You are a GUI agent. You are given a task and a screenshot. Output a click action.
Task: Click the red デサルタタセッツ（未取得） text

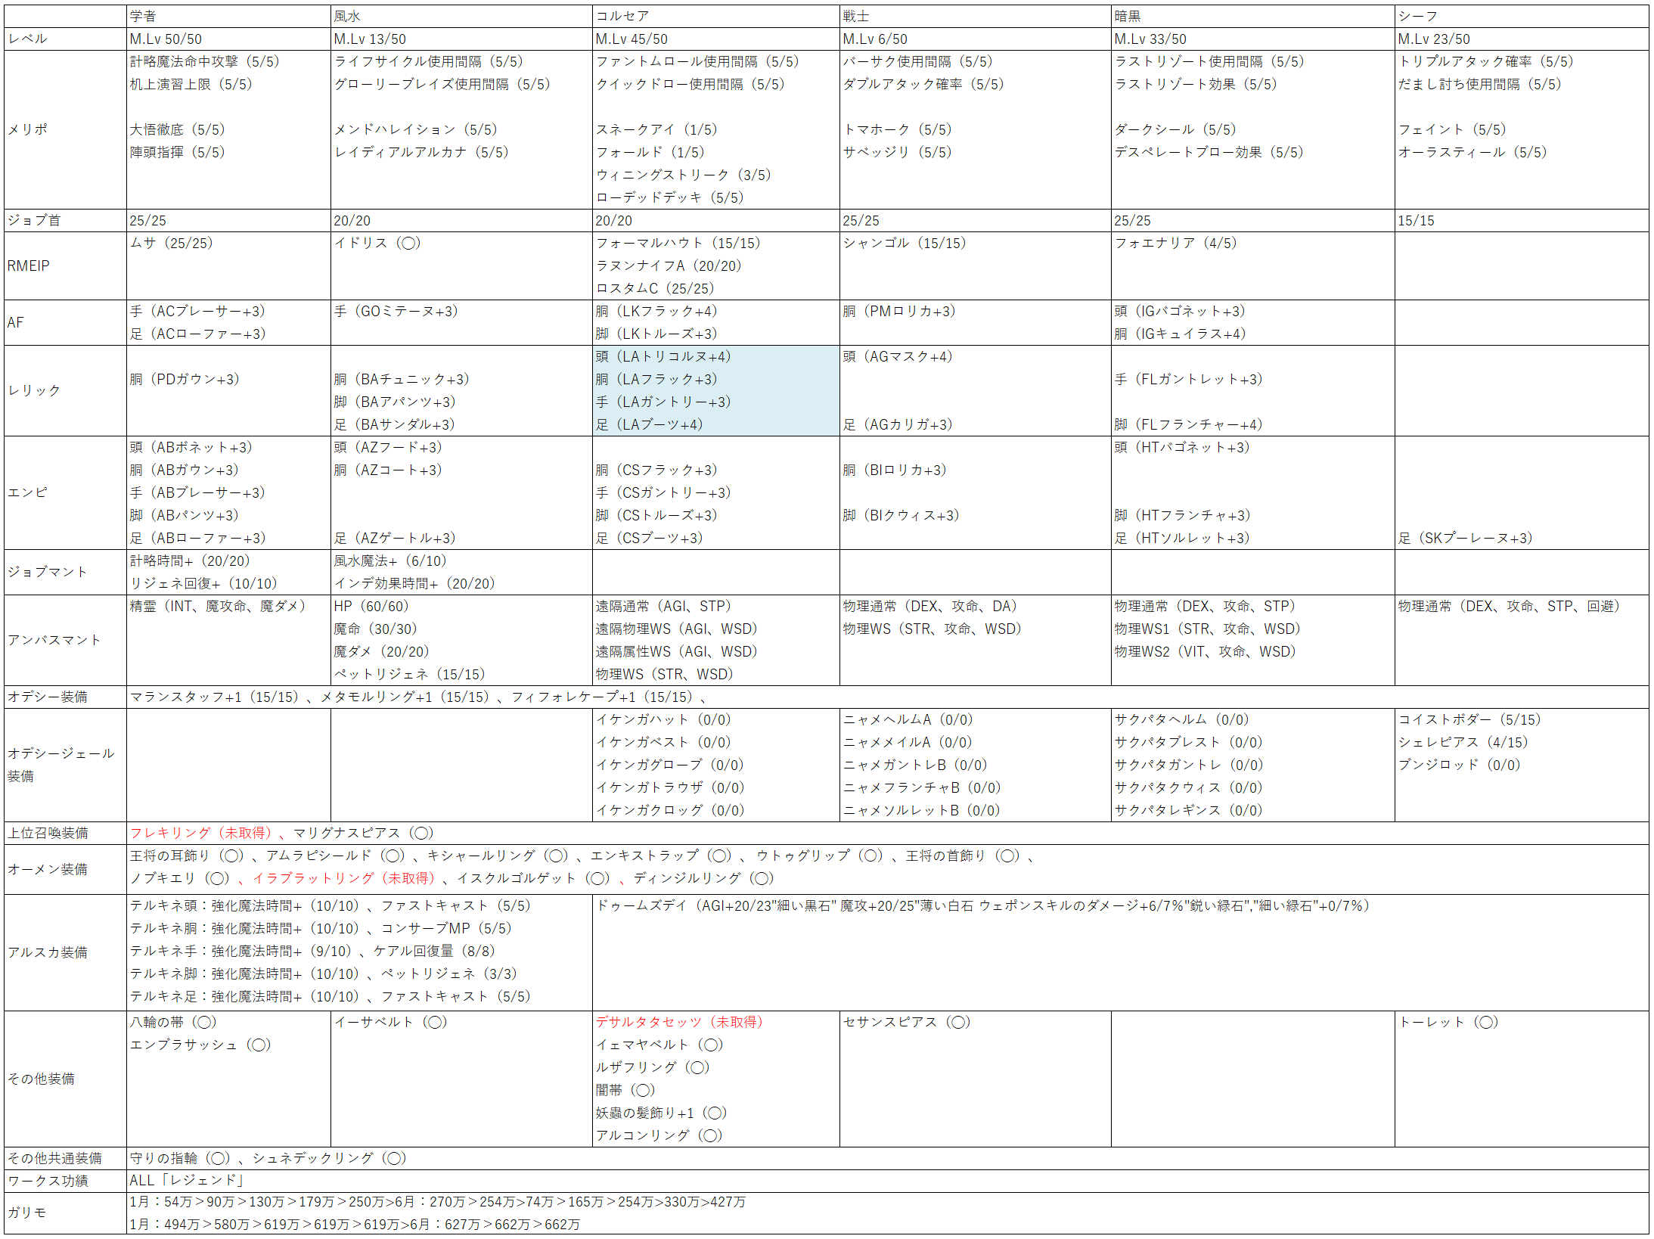678,1022
